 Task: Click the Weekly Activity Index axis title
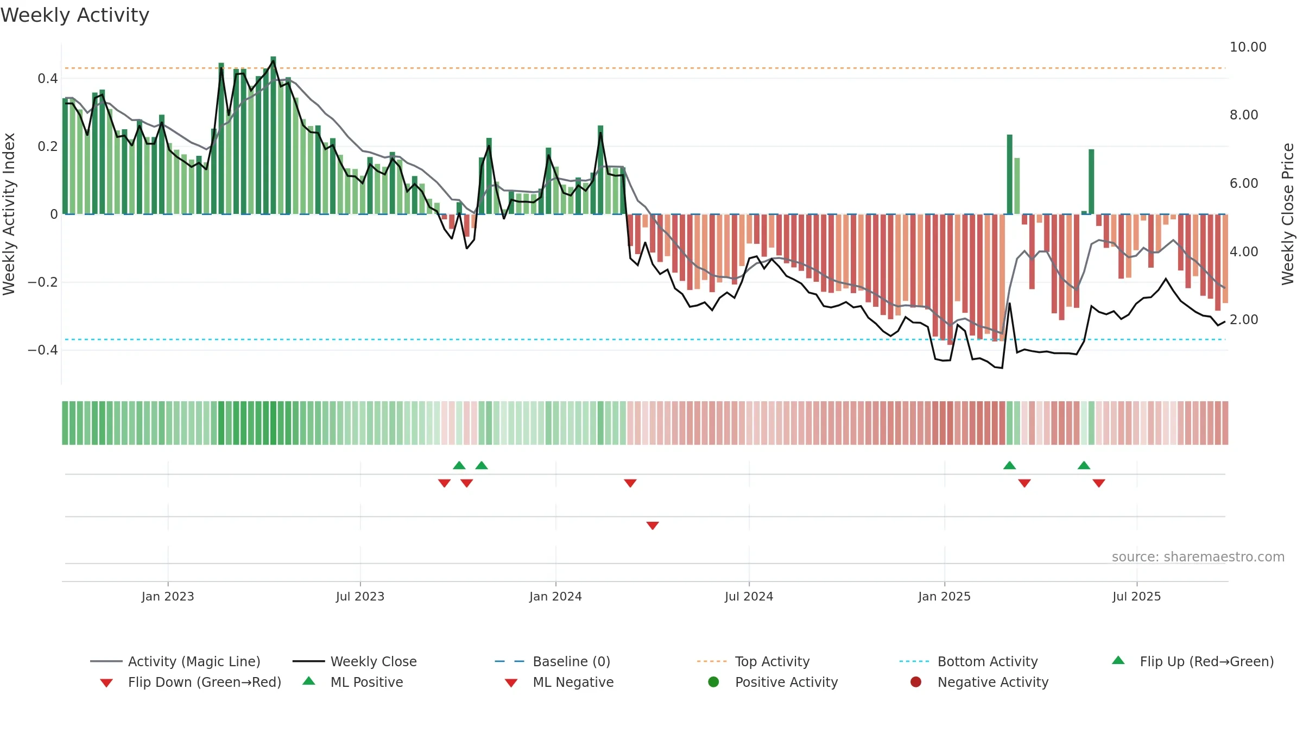[x=9, y=214]
